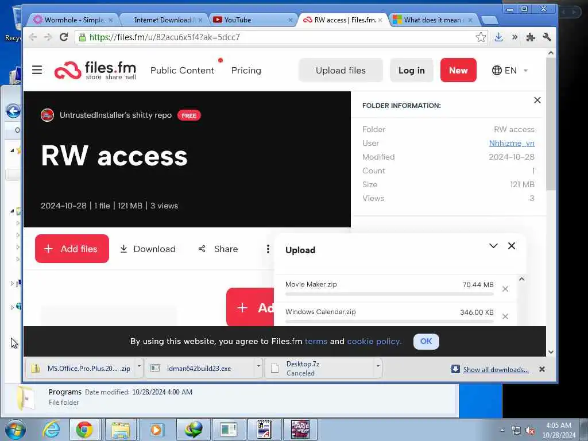The image size is (588, 441).
Task: Download the RW access folder
Action: tap(148, 249)
